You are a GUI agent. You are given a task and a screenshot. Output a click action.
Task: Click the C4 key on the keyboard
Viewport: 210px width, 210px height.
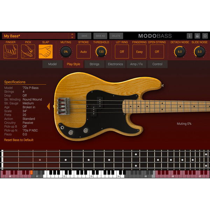[119, 176]
